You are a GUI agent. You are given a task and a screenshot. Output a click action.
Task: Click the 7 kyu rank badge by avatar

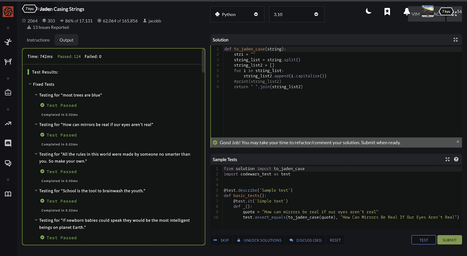click(x=446, y=12)
